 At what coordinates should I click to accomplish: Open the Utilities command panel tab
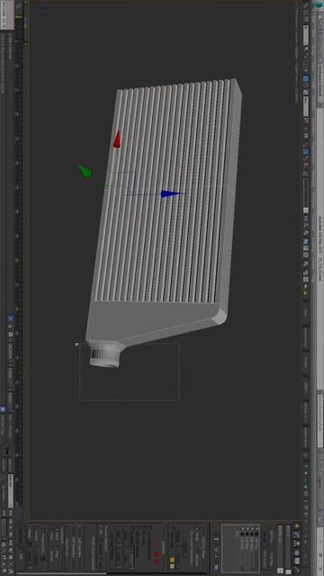point(297,570)
